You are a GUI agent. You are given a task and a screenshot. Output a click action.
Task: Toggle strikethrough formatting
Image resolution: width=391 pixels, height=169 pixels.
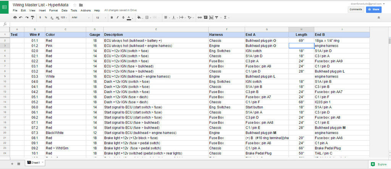pos(123,17)
